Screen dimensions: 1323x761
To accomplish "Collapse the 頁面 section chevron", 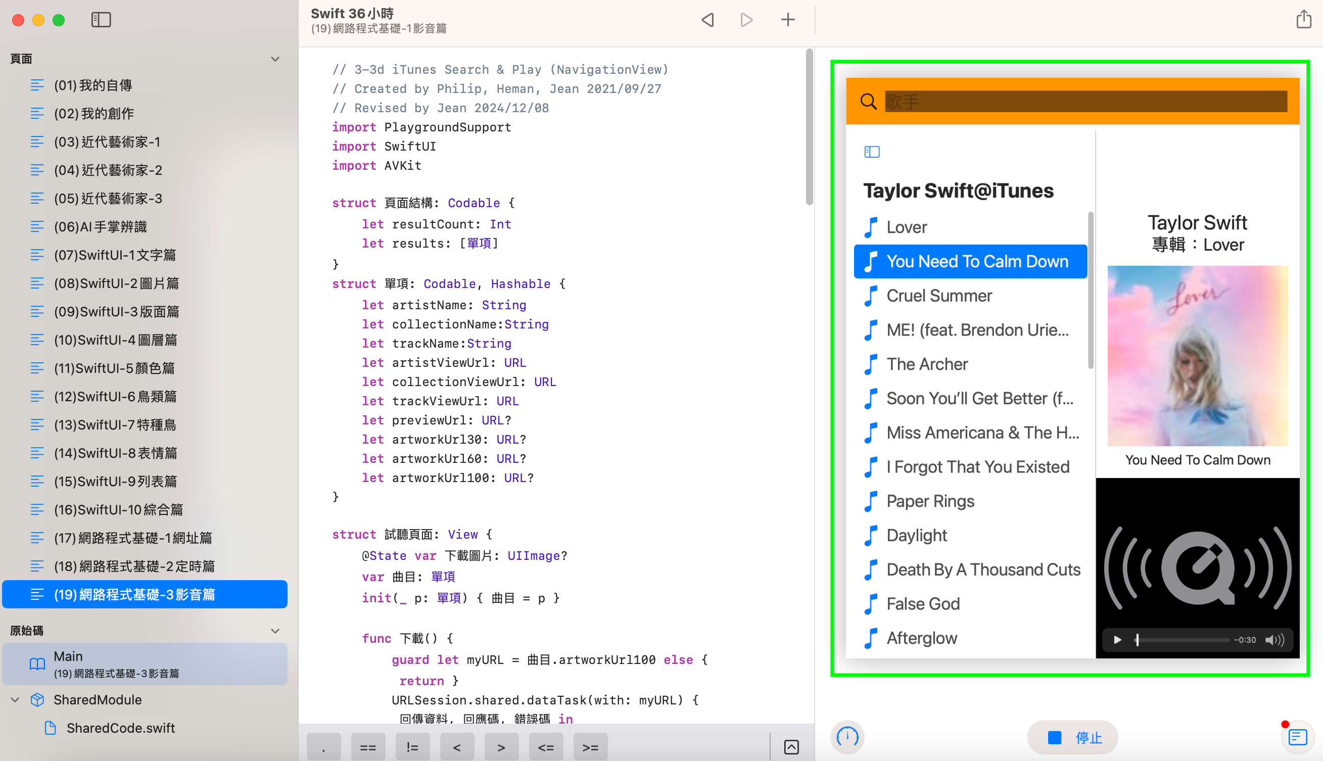I will point(275,59).
